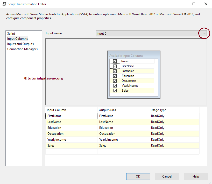Click the Script Transformation Editor title bar icon

click(x=4, y=4)
